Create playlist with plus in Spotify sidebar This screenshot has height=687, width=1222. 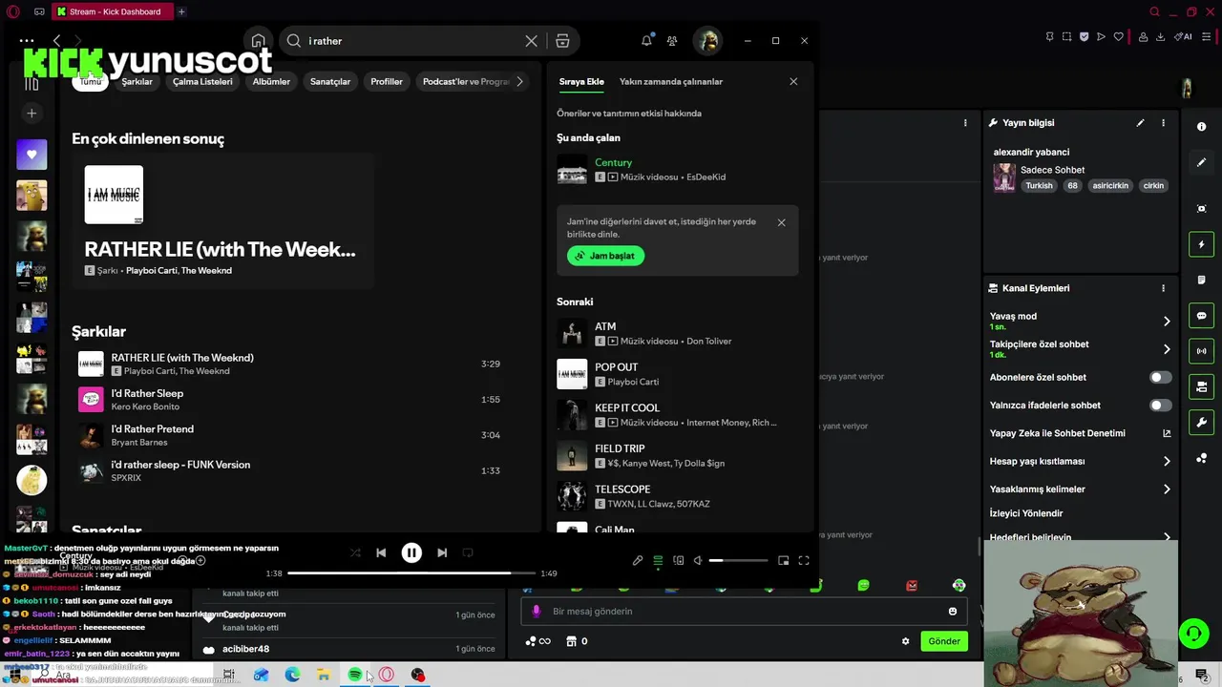32,114
